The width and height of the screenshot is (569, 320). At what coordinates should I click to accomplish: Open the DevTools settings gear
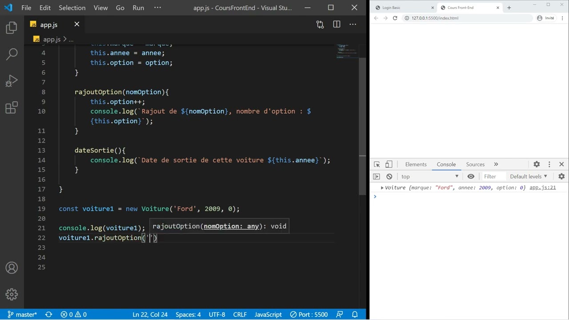(x=537, y=164)
